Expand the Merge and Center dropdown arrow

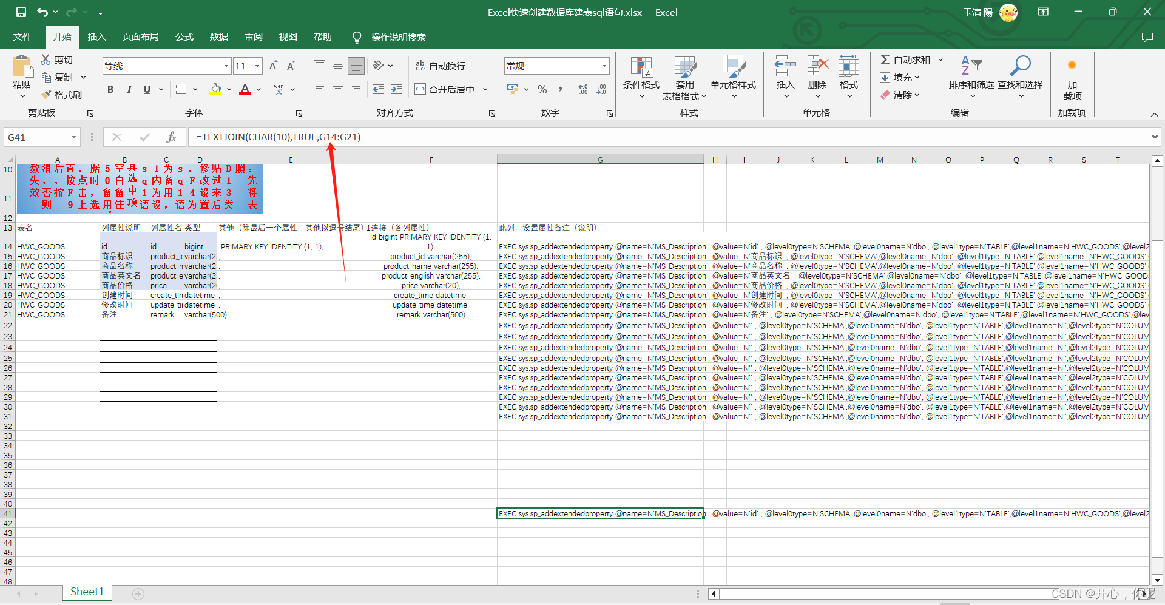coord(485,89)
